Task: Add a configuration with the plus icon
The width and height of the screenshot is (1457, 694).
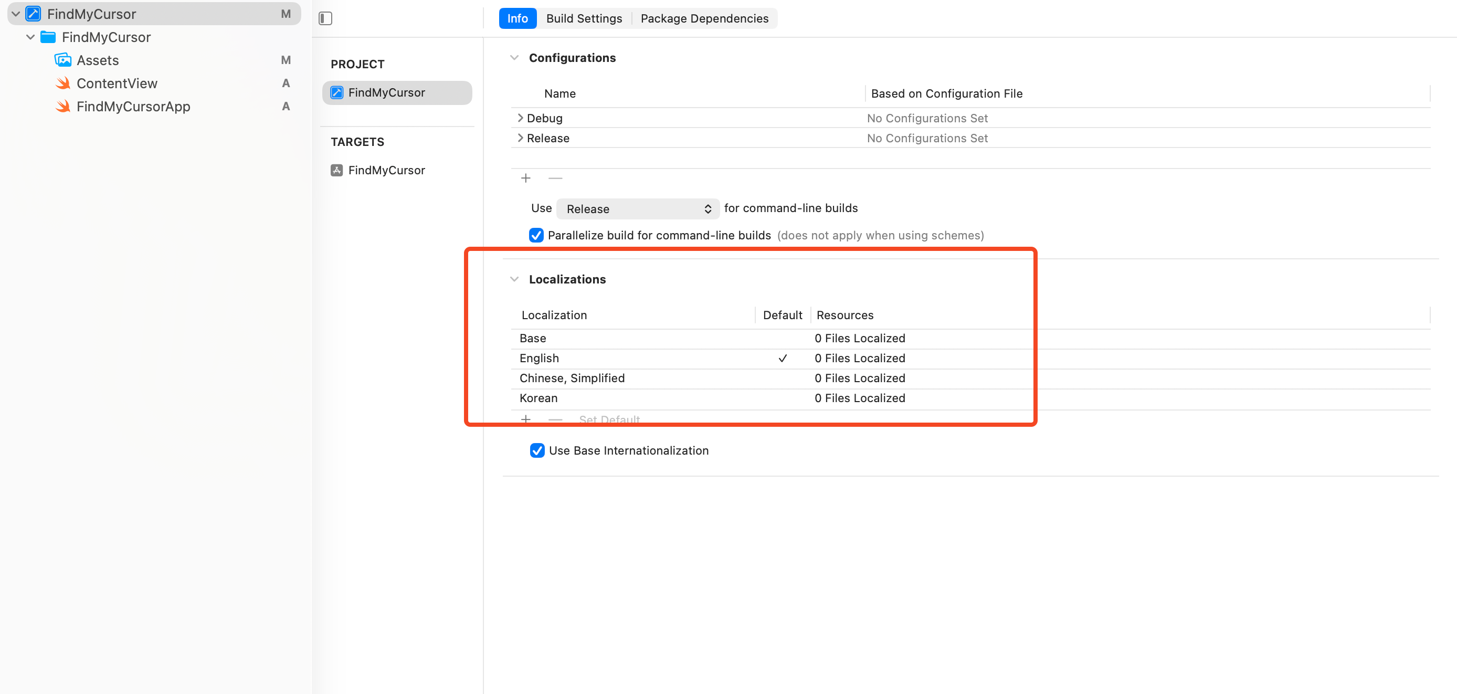Action: tap(525, 178)
